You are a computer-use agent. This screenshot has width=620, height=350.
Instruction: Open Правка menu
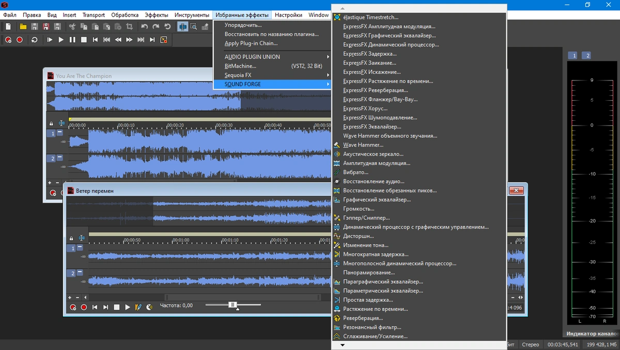[x=32, y=15]
